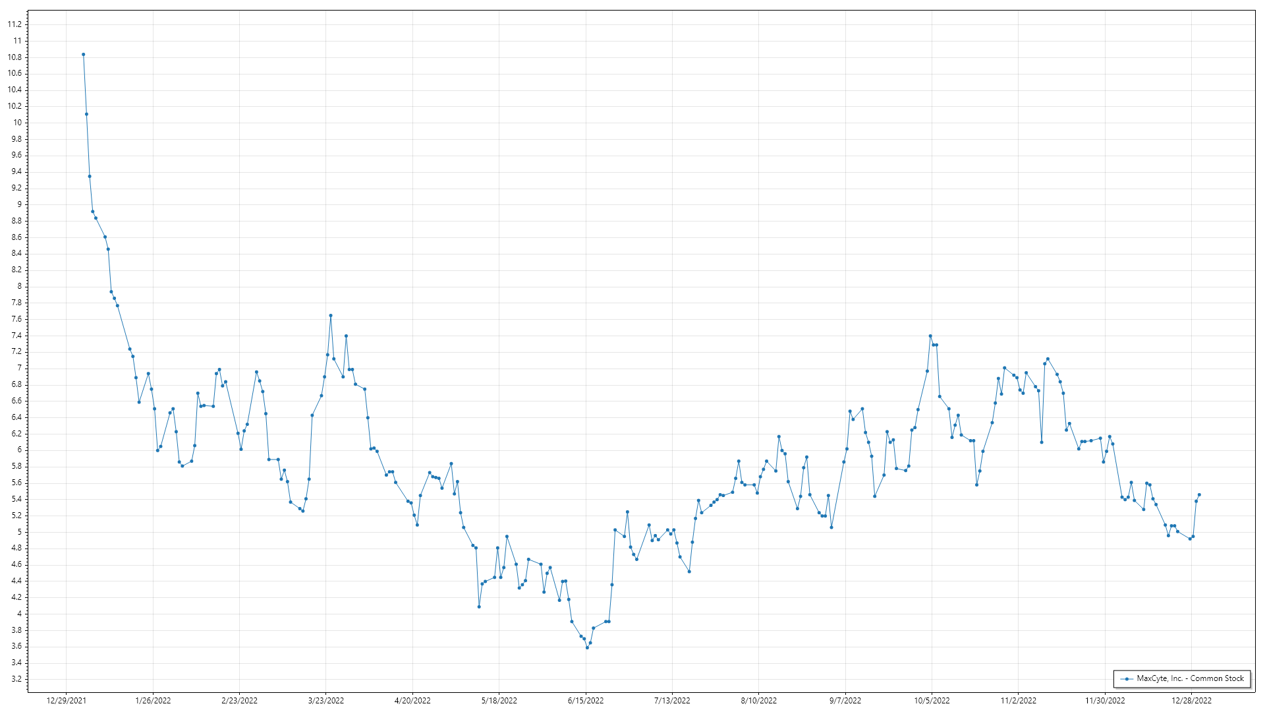Viewport: 1265px width, 712px height.
Task: Click the 3.2 y-axis value label
Action: 16,679
